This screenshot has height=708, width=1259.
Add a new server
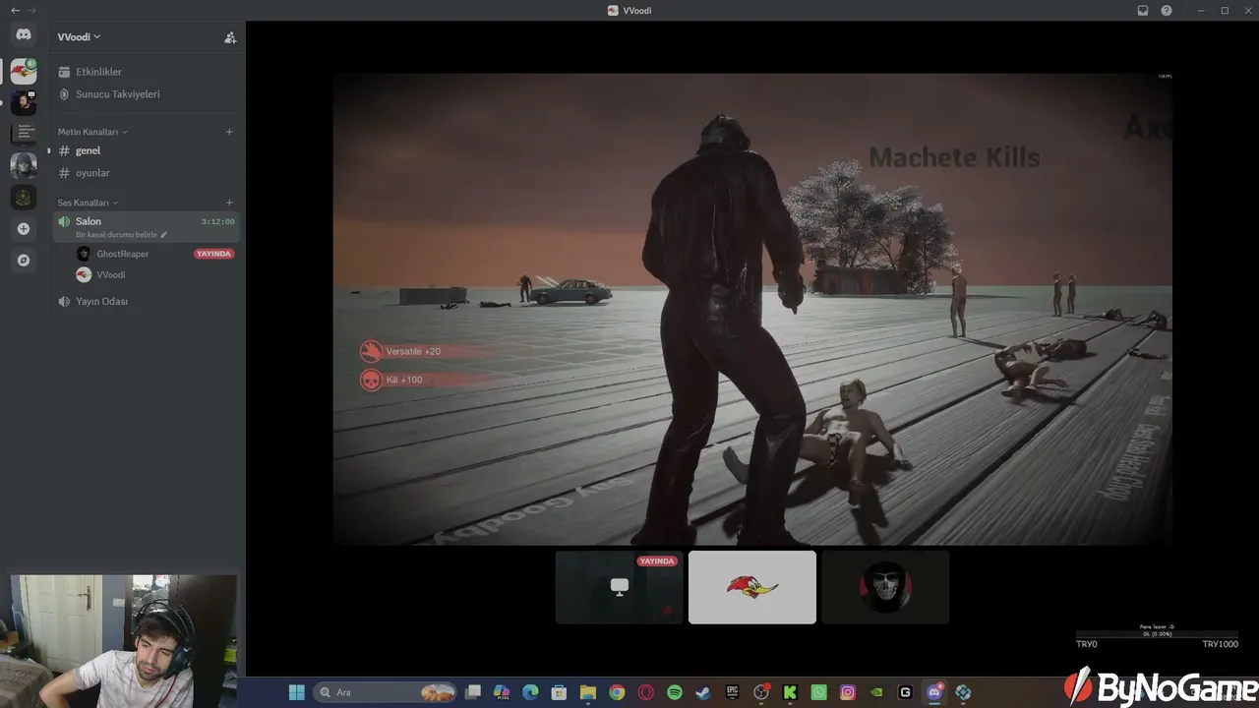(24, 229)
